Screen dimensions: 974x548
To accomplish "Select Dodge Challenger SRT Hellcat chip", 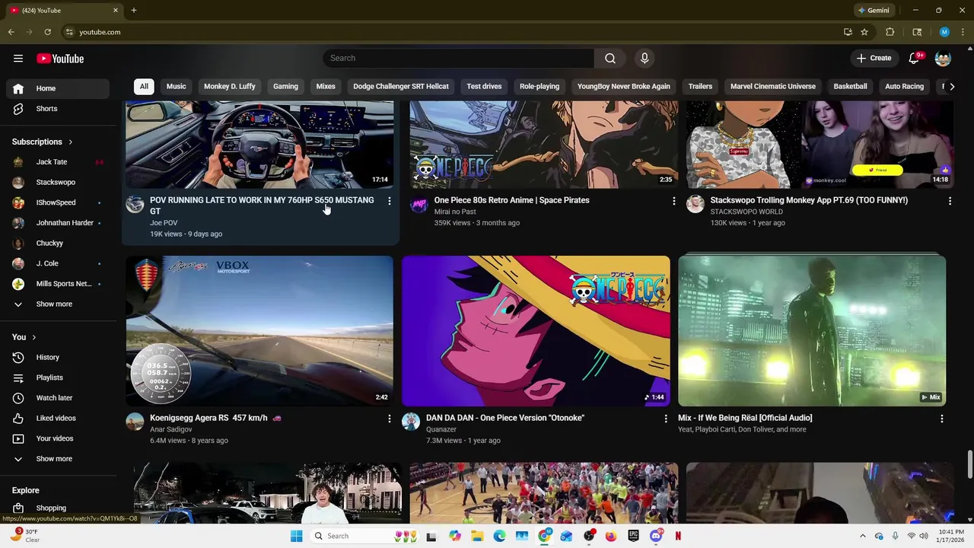I will click(401, 87).
